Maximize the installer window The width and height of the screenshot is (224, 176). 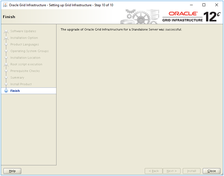(204, 5)
